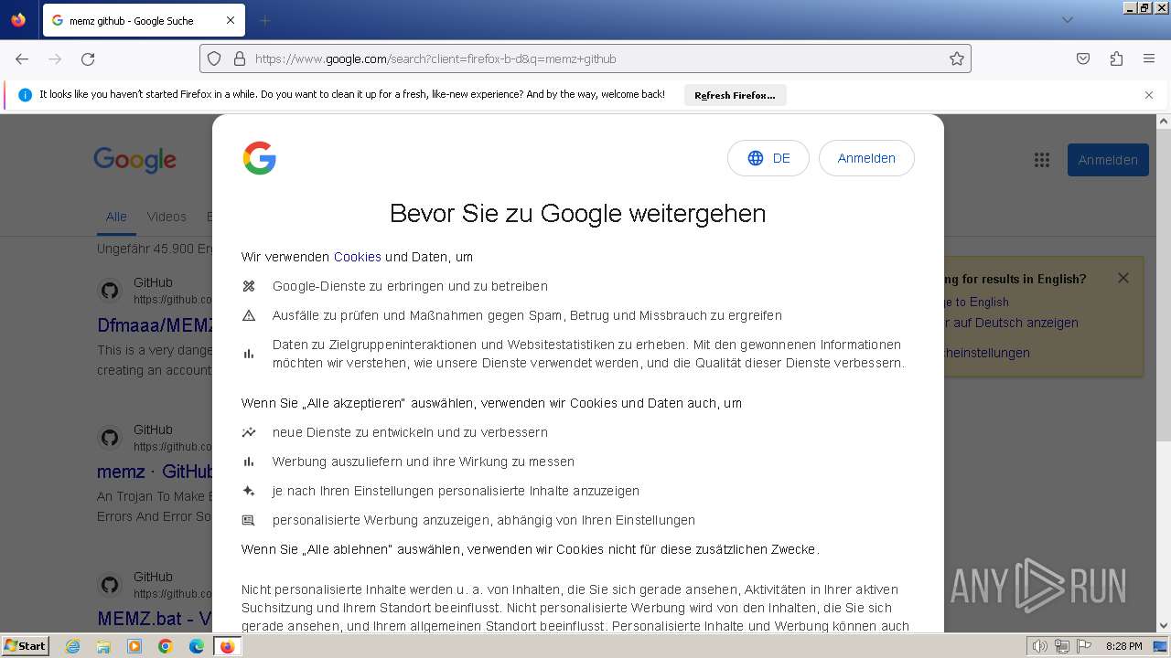Close the memz github tab

(x=231, y=20)
